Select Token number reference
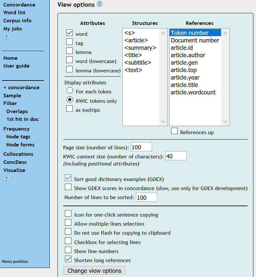 pyautogui.click(x=195, y=33)
